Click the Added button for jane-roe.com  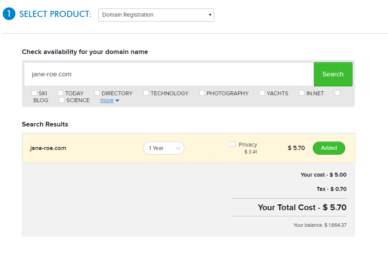(329, 148)
